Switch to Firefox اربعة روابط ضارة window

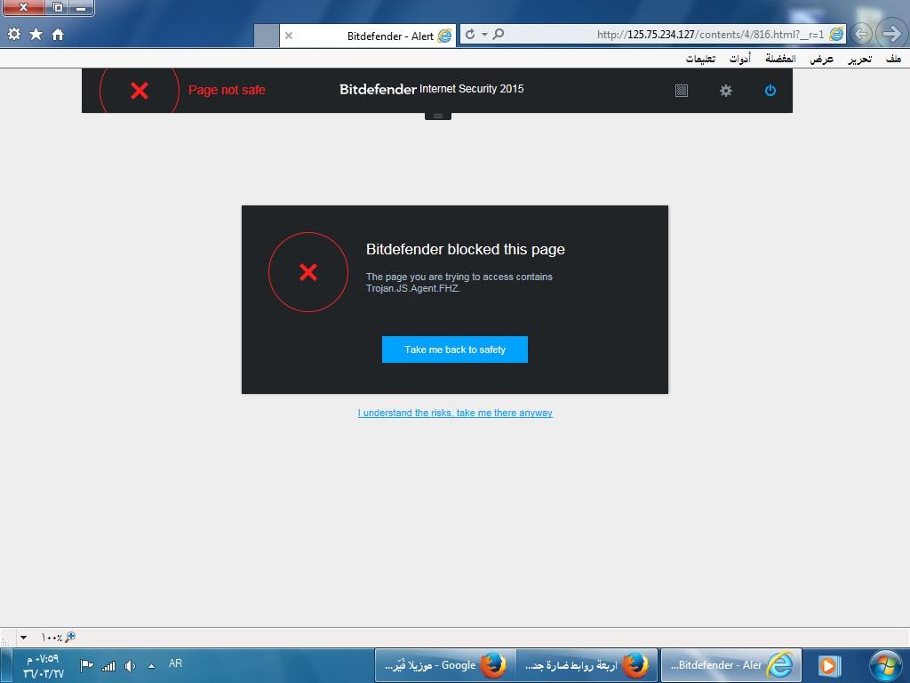click(587, 665)
